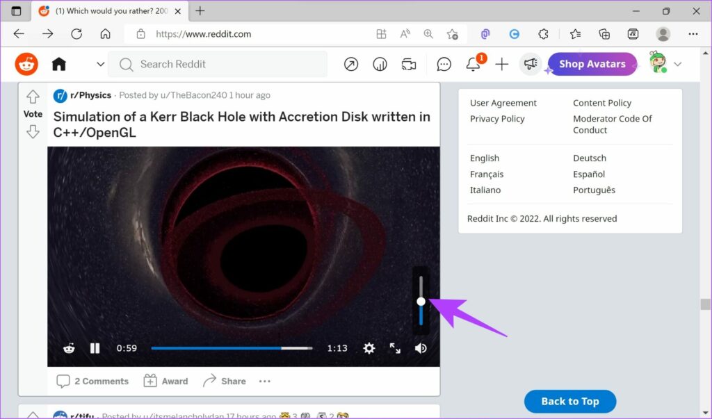Open the post overflow ellipsis menu
The image size is (712, 419).
[264, 381]
